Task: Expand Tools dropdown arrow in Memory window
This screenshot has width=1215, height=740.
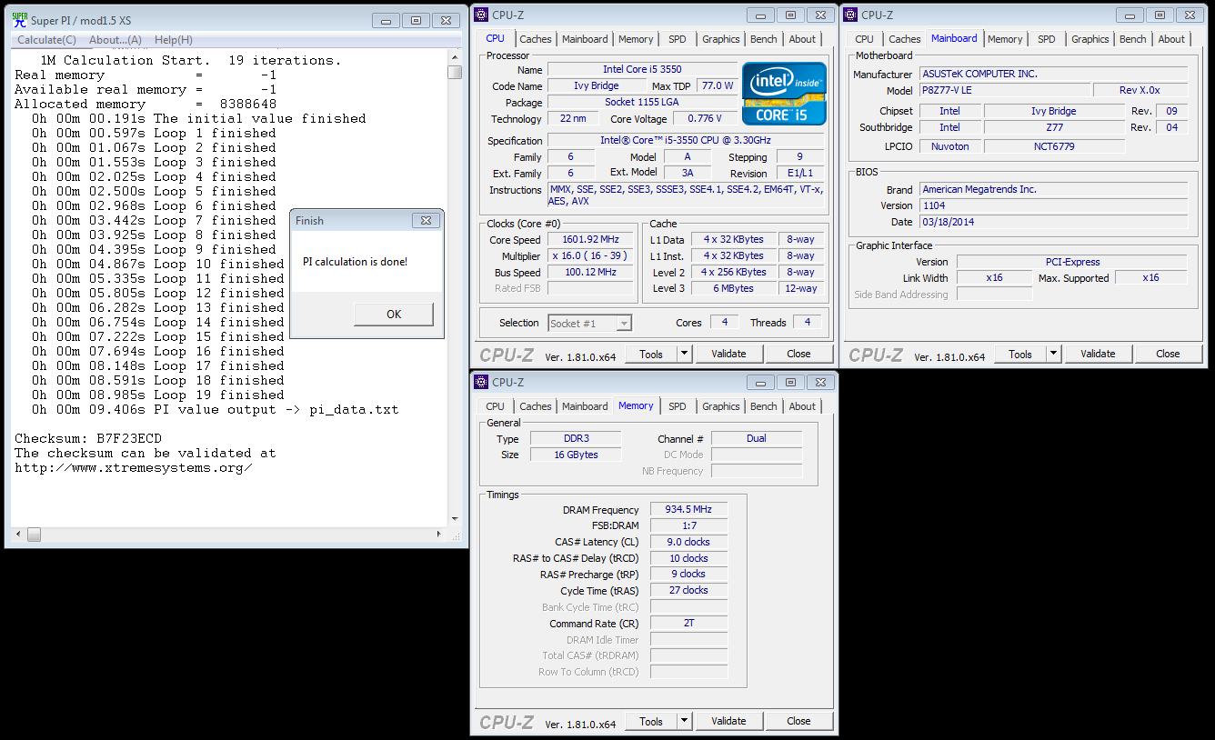Action: point(684,721)
